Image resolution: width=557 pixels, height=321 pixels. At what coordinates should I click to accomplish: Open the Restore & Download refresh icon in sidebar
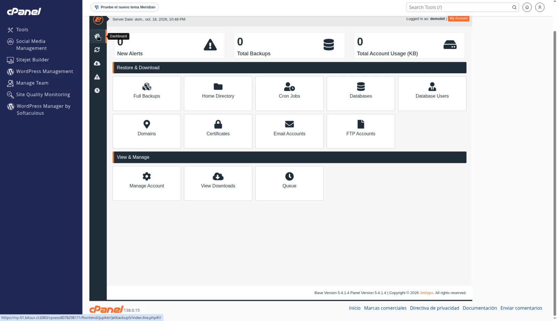(97, 50)
